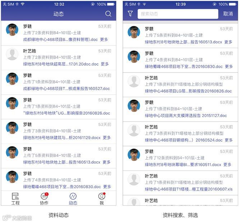Viewport: 240px width, 223px height.
Task: Expand 更多 beside 要求160511.docx
Action: click(227, 164)
